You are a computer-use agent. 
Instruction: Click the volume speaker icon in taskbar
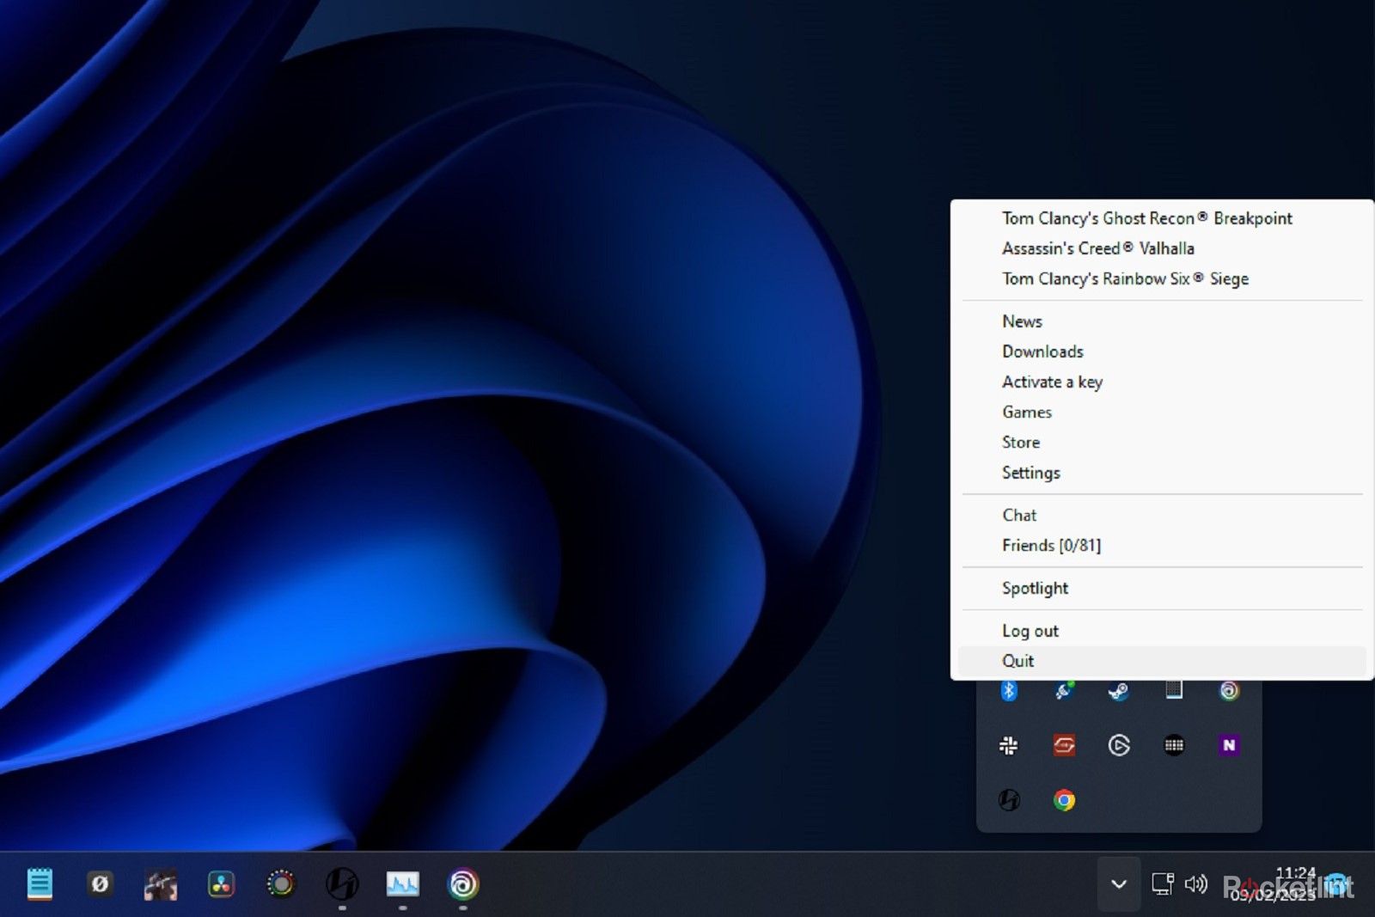point(1195,883)
